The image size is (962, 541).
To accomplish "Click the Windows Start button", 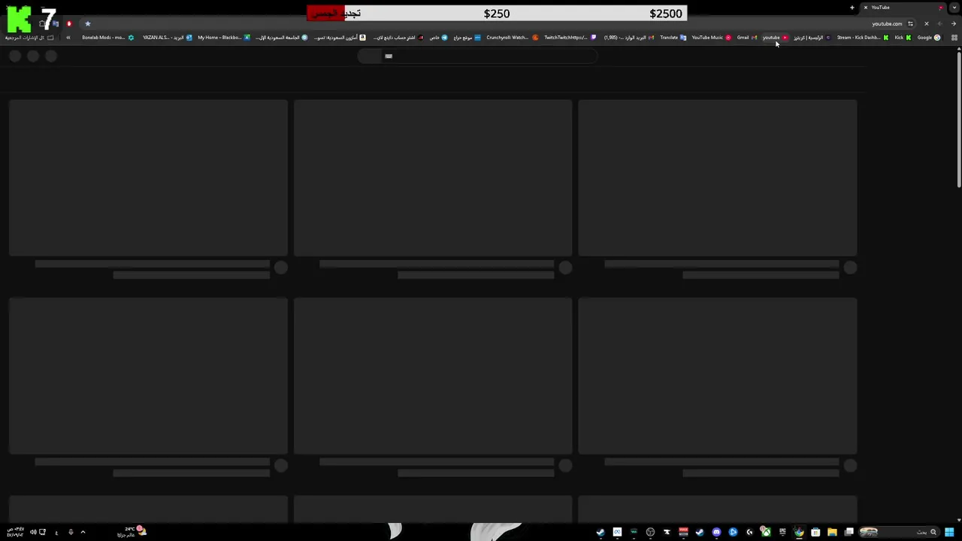I will (x=949, y=532).
